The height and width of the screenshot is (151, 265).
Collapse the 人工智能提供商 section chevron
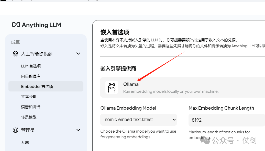coord(78,54)
